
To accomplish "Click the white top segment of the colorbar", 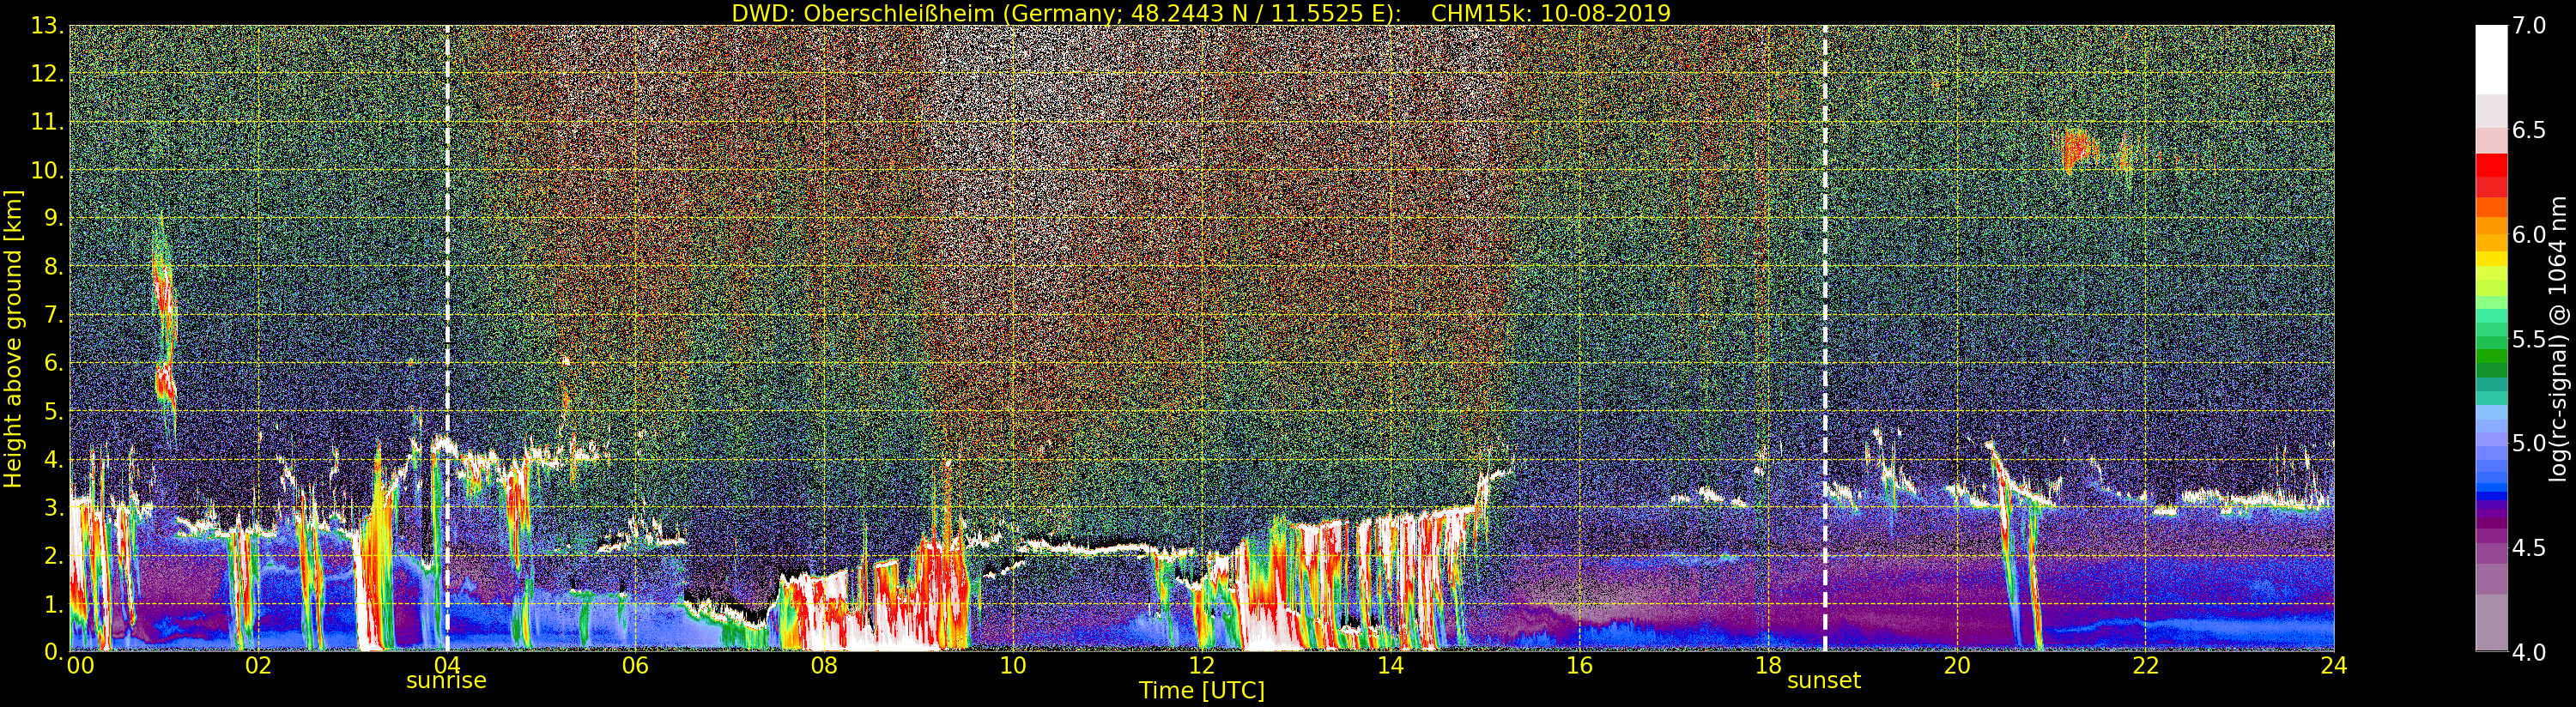I will 2491,60.
